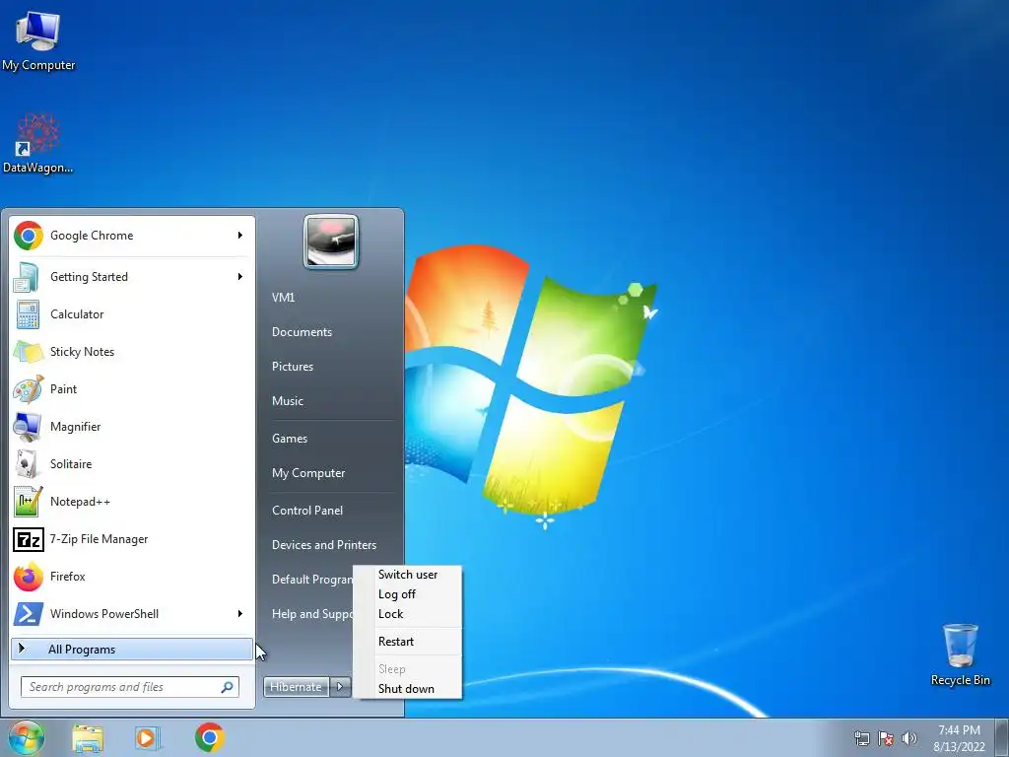This screenshot has width=1009, height=757.
Task: Click the Hibernate button
Action: 296,687
